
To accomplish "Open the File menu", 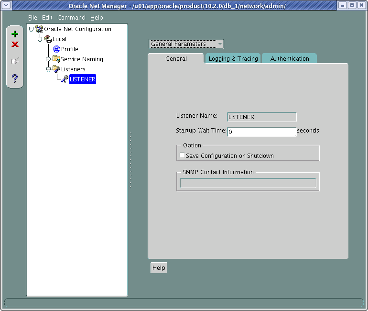I will (x=32, y=18).
